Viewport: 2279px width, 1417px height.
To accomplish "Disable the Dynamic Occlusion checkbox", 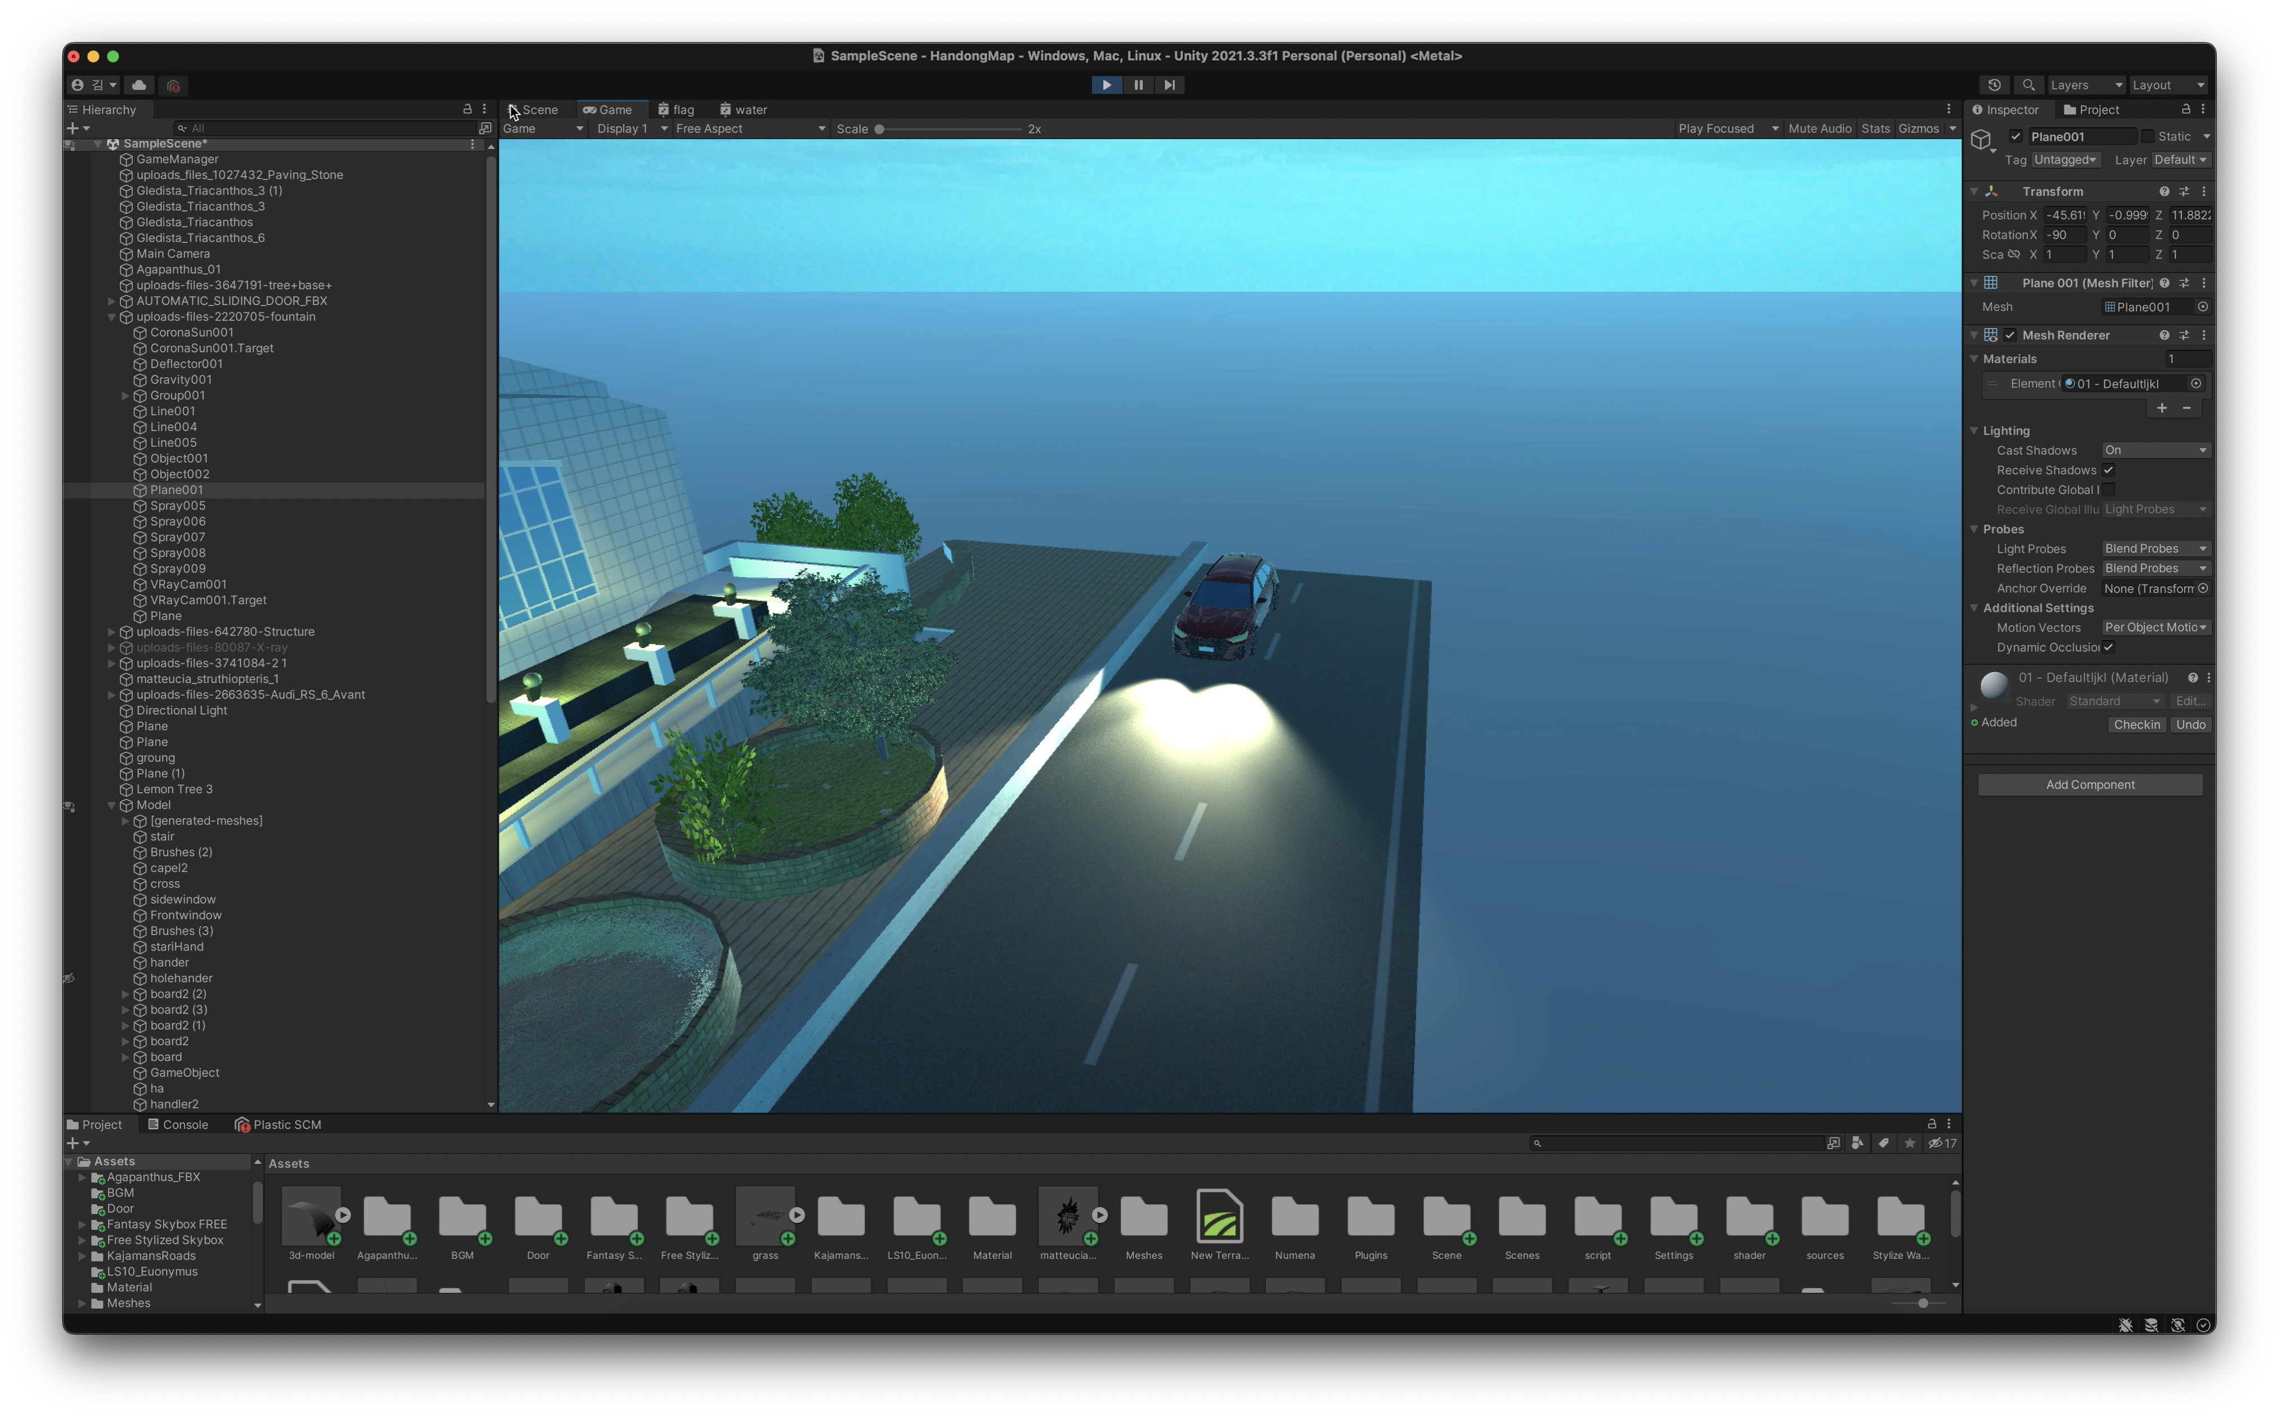I will (x=2109, y=647).
